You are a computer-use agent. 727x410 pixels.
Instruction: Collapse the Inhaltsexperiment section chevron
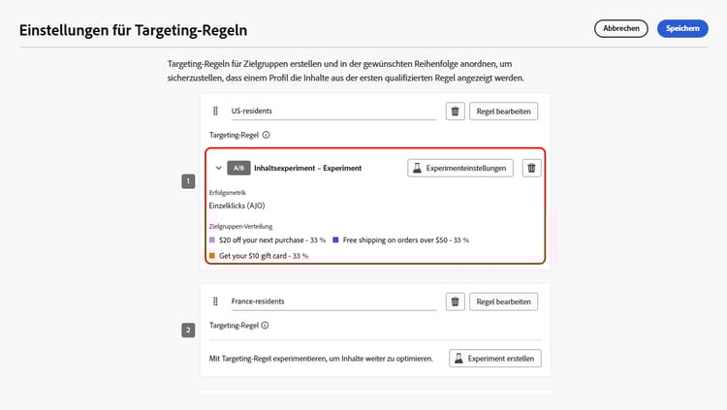coord(218,168)
